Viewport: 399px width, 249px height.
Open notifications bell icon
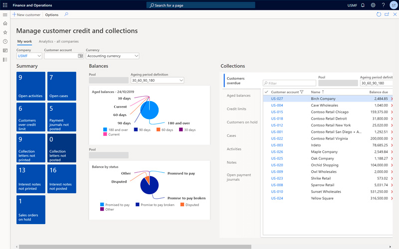click(x=363, y=5)
